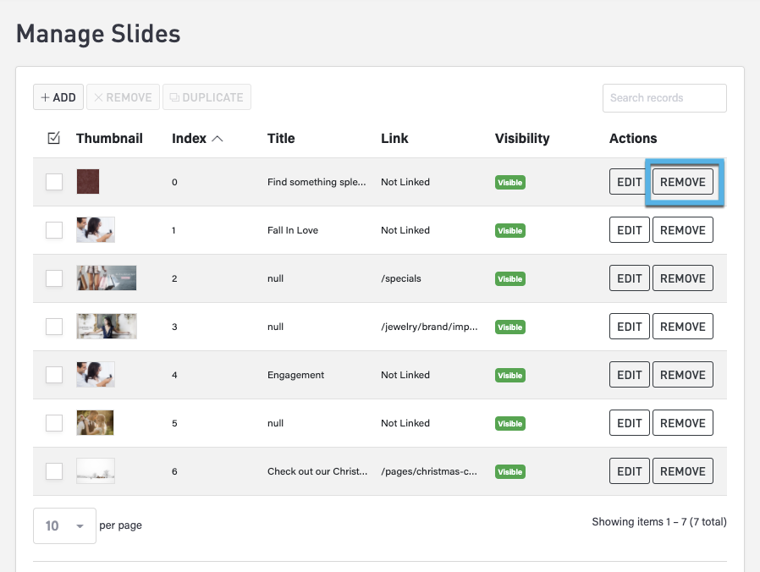Remove the 'Find something' slide at index 0
Viewport: 760px width, 572px height.
coord(682,182)
